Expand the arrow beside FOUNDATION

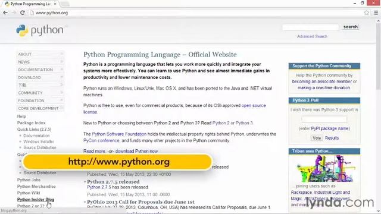61,100
